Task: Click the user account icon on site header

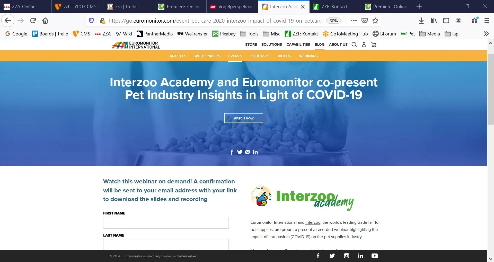Action: click(x=364, y=45)
